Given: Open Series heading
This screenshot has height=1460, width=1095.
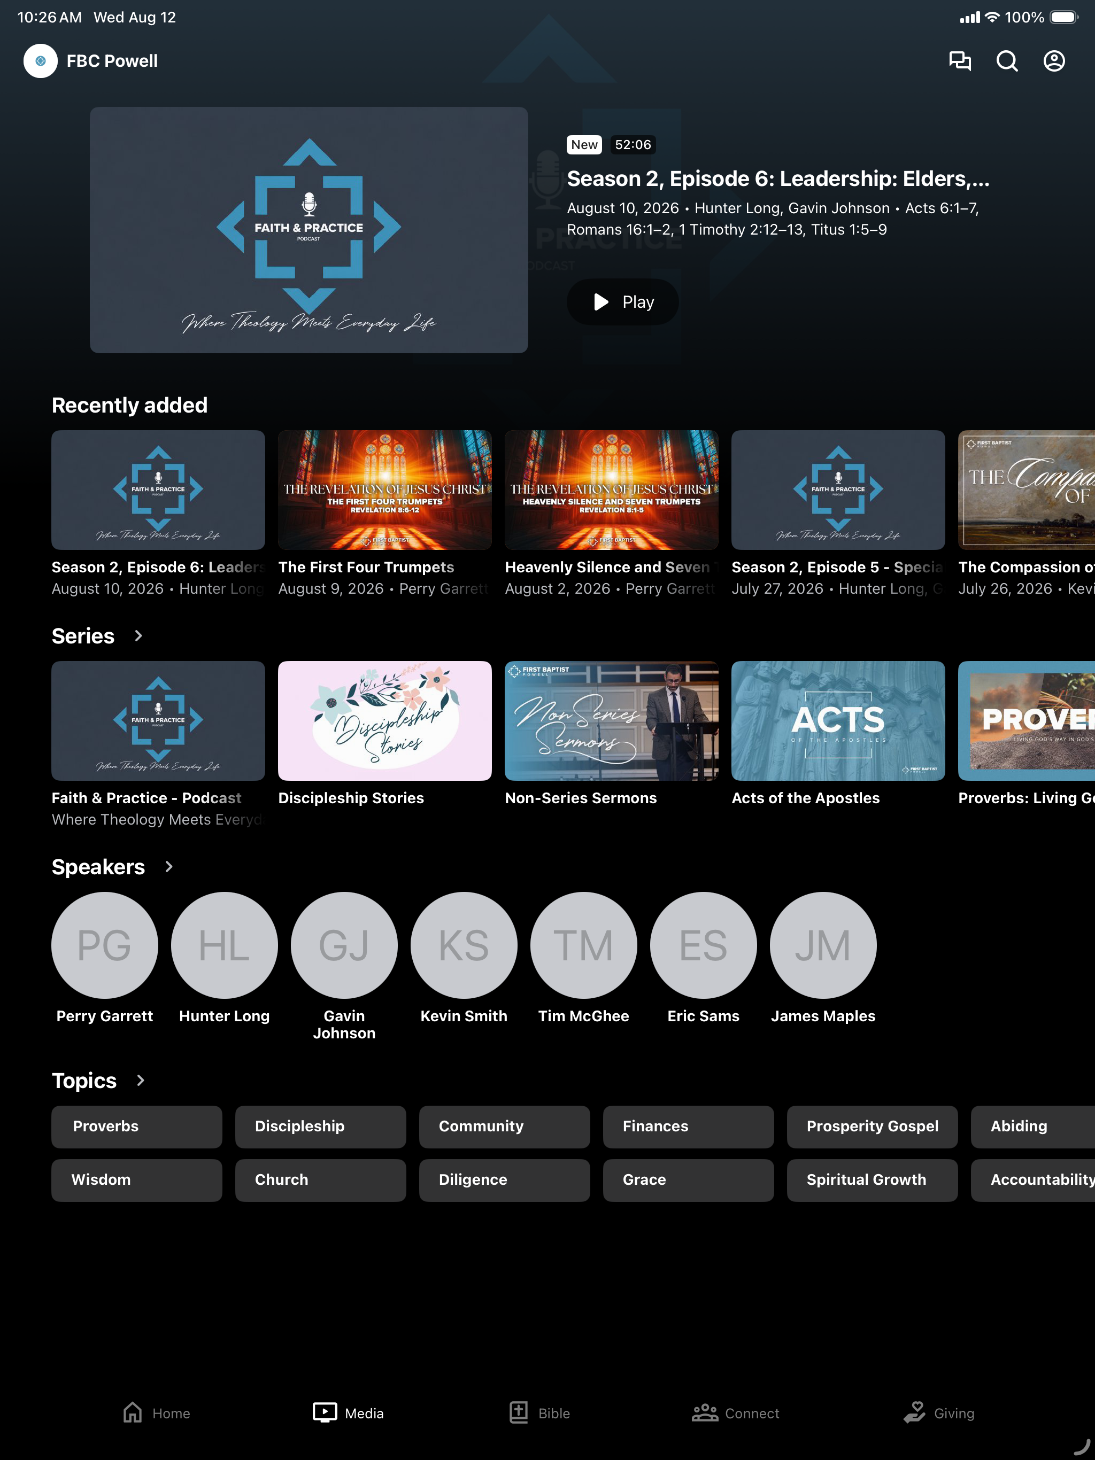Looking at the screenshot, I should [83, 635].
